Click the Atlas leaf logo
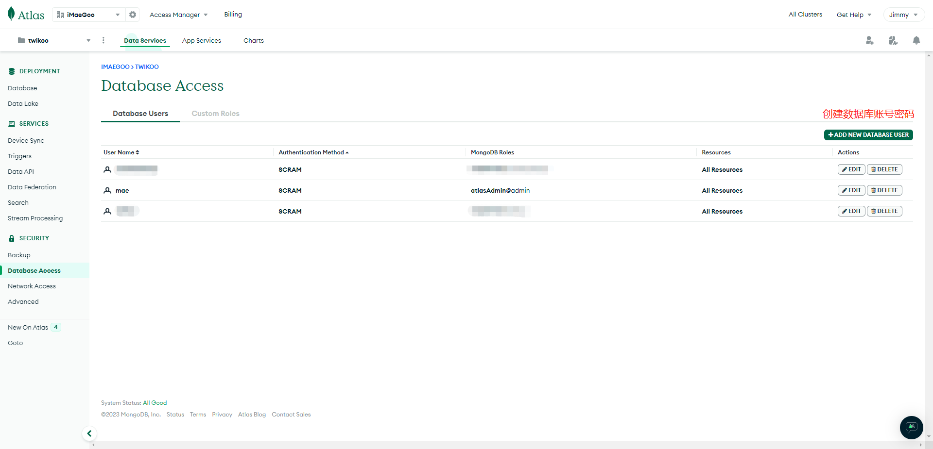This screenshot has width=933, height=449. point(12,14)
